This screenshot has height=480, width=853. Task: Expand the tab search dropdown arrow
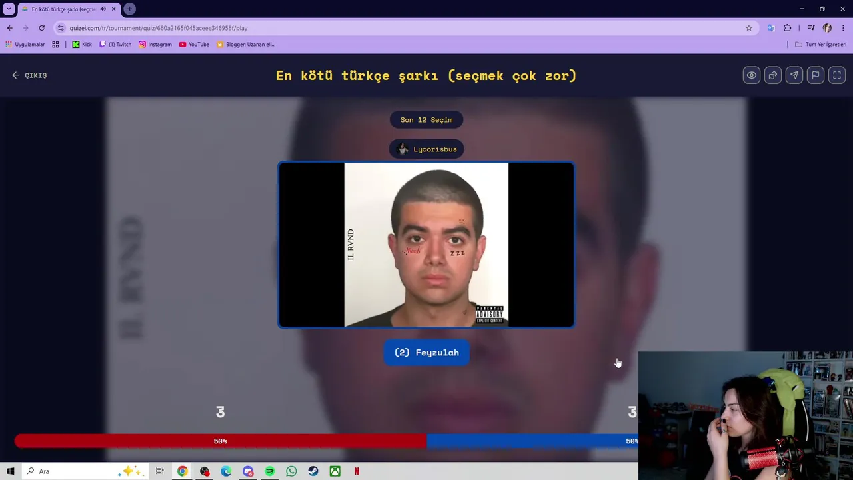pos(9,9)
